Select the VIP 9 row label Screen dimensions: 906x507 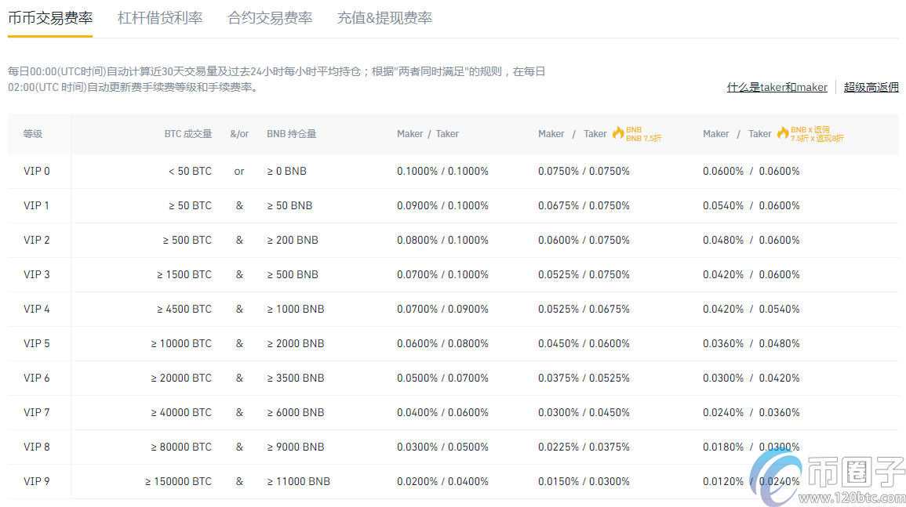pyautogui.click(x=36, y=481)
